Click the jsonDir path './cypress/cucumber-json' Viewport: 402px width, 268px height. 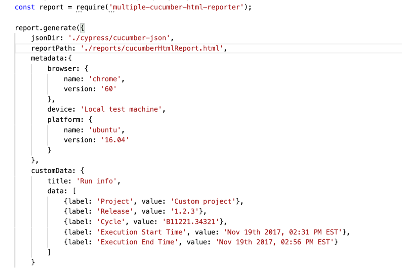point(119,38)
